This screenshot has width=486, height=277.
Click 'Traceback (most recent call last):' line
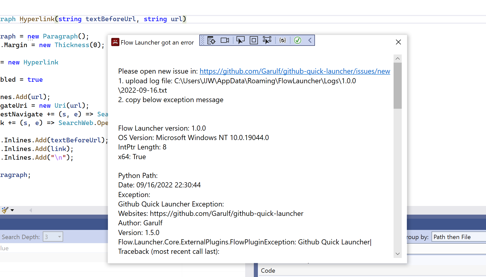click(169, 252)
